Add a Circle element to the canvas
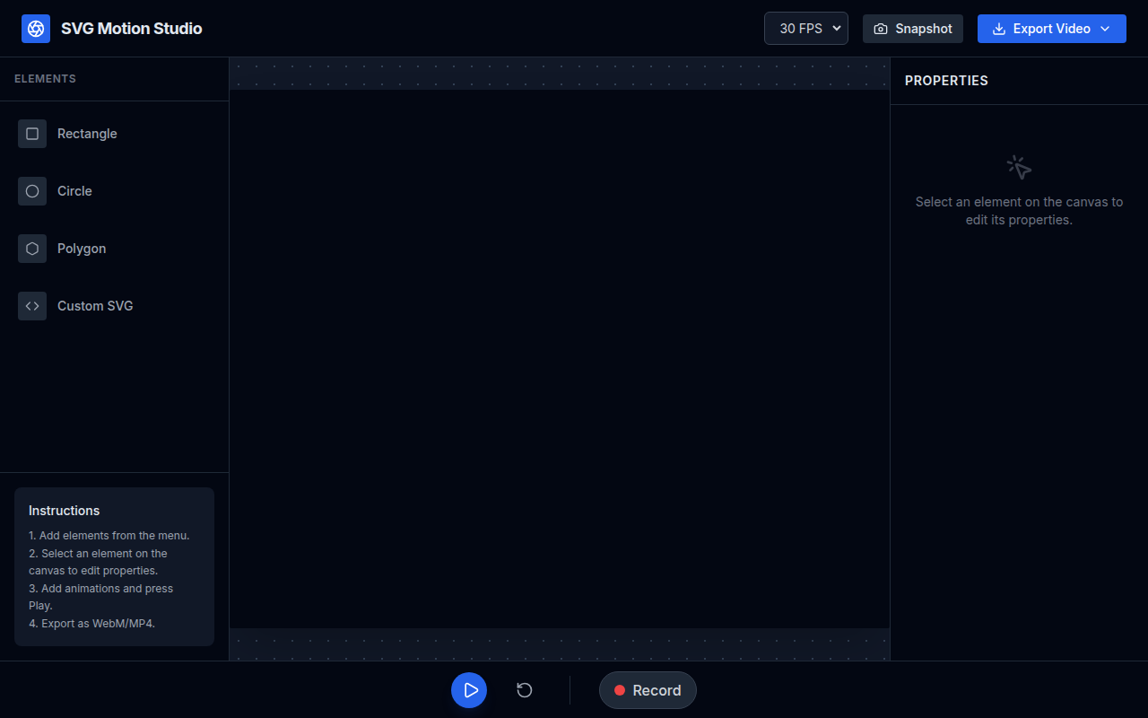 tap(74, 190)
